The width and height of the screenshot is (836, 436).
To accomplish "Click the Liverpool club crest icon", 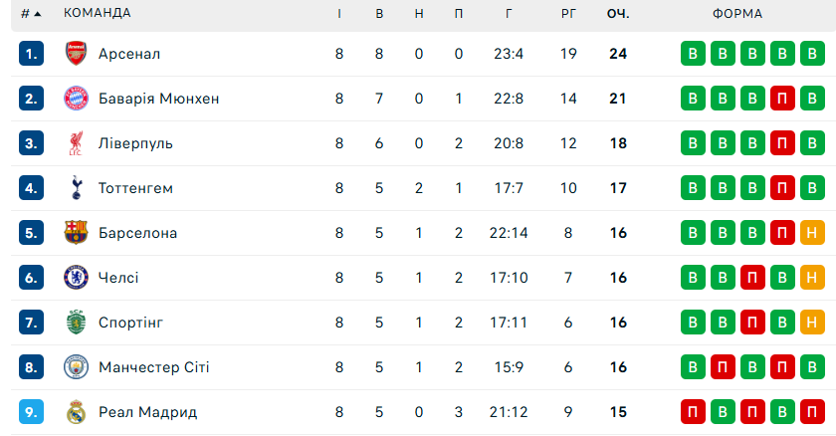I will [76, 143].
